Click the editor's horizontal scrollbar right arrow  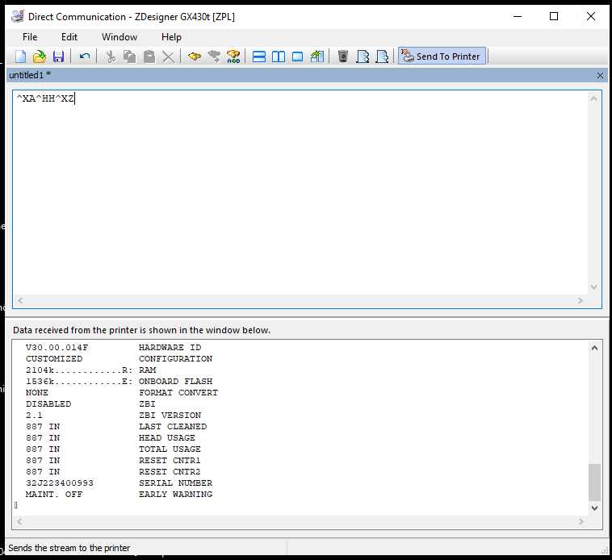point(580,301)
